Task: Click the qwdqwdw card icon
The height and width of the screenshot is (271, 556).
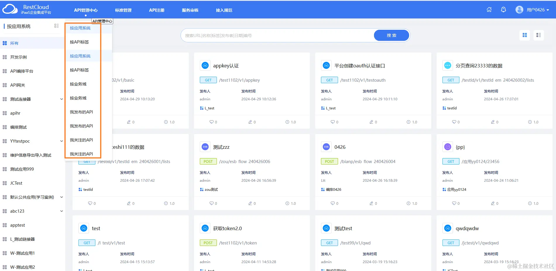Action: pyautogui.click(x=448, y=228)
